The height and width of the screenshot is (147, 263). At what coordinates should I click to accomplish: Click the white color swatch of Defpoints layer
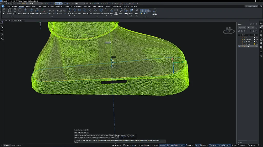click(255, 40)
